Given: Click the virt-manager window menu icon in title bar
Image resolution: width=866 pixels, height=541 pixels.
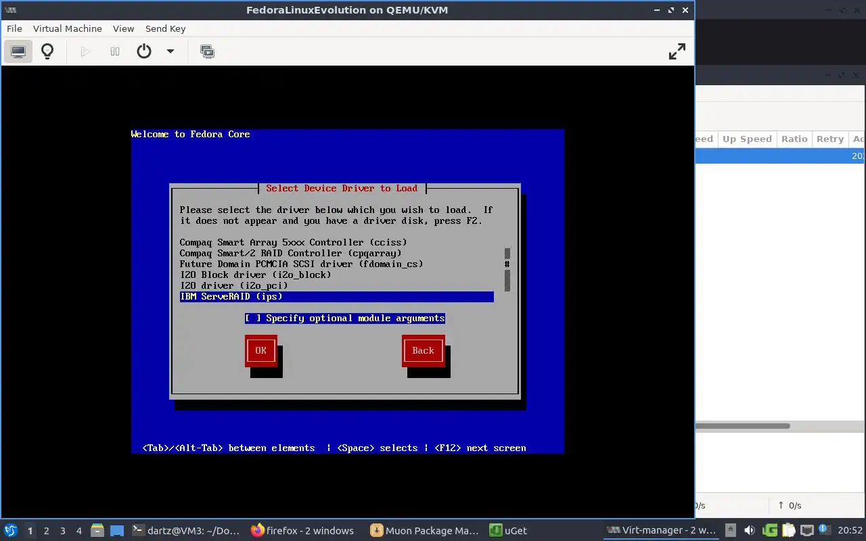Looking at the screenshot, I should click(10, 10).
